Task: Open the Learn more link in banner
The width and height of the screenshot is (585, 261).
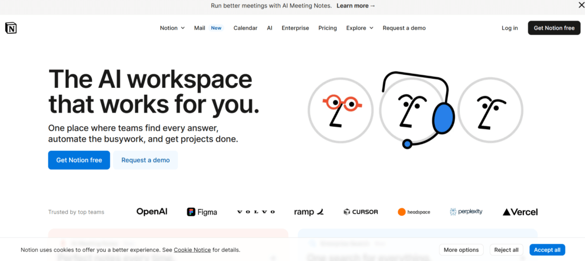Action: [x=356, y=6]
